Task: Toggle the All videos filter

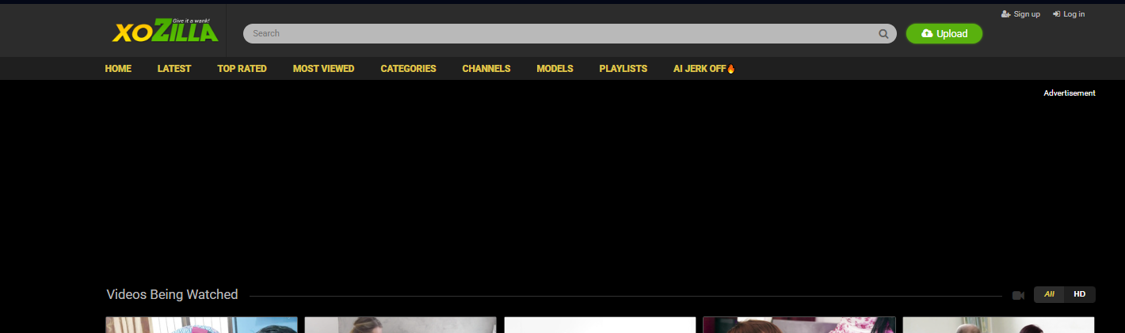Action: tap(1049, 294)
